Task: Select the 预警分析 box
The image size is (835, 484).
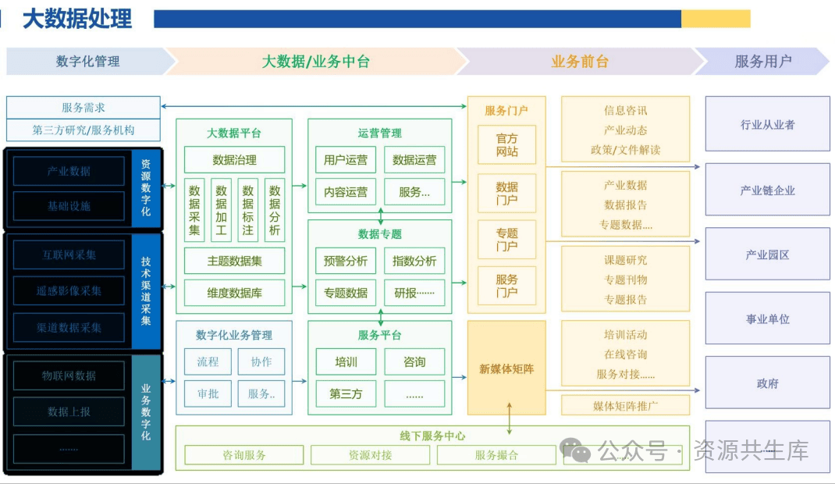Action: (346, 261)
